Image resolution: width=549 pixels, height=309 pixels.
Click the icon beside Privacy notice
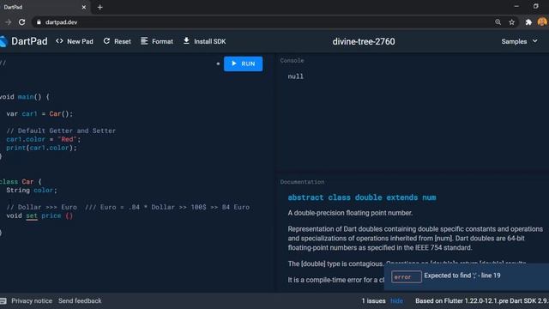tap(3, 301)
